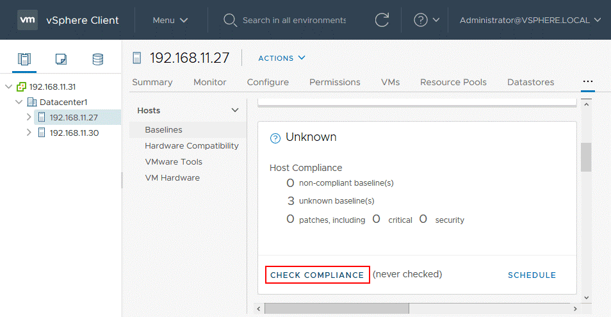Click the search in all environments field
This screenshot has height=317, width=611.
pos(294,20)
